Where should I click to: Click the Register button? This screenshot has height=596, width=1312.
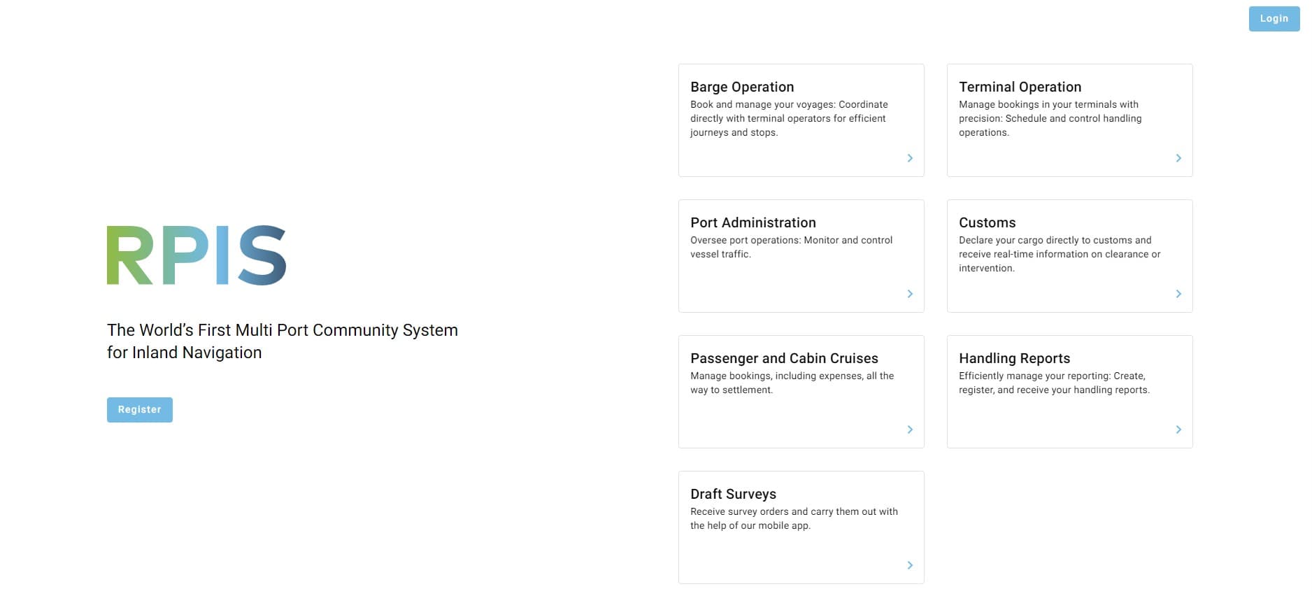[140, 410]
